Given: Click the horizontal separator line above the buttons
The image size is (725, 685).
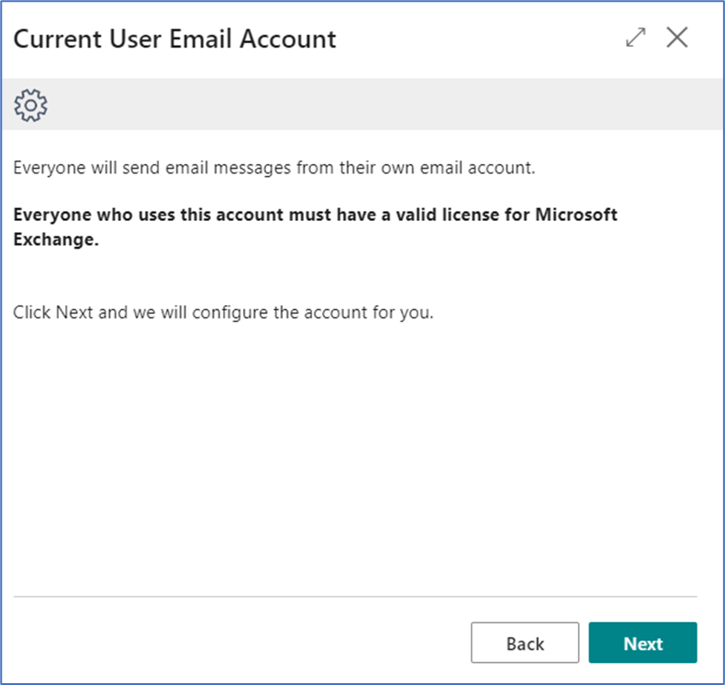Looking at the screenshot, I should tap(355, 597).
